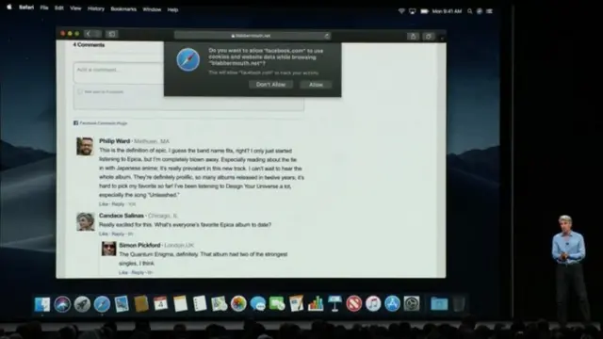Open Finder from the Dock
Viewport: 603px width, 339px height.
click(42, 304)
